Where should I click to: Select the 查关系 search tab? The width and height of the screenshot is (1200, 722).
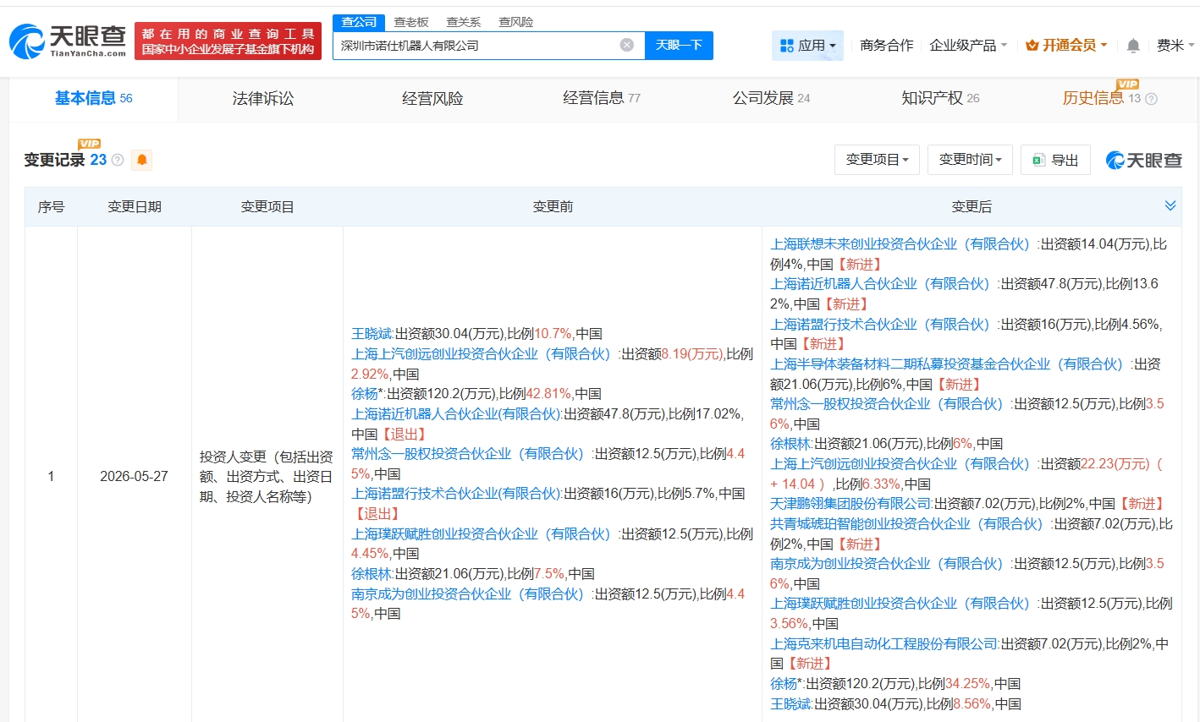[x=464, y=22]
